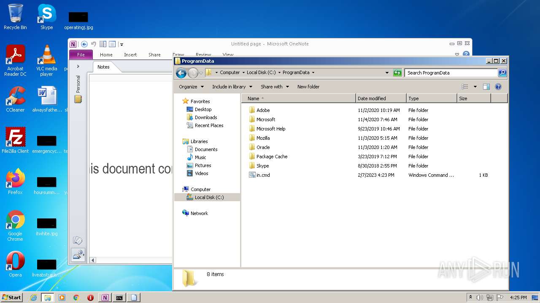Refresh the ProgramData folder view
The image size is (540, 303).
[x=397, y=73]
